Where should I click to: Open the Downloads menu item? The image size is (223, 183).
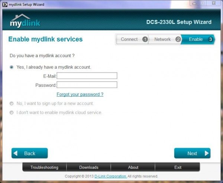[x=89, y=167]
